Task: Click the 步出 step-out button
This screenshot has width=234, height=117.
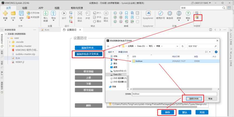Action: tap(97, 17)
